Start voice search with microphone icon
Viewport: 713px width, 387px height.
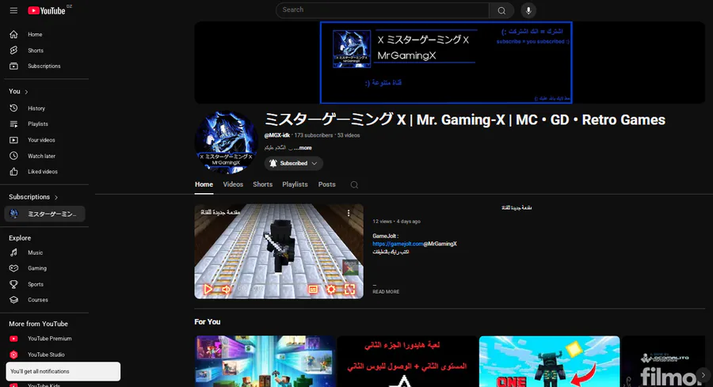pyautogui.click(x=528, y=10)
